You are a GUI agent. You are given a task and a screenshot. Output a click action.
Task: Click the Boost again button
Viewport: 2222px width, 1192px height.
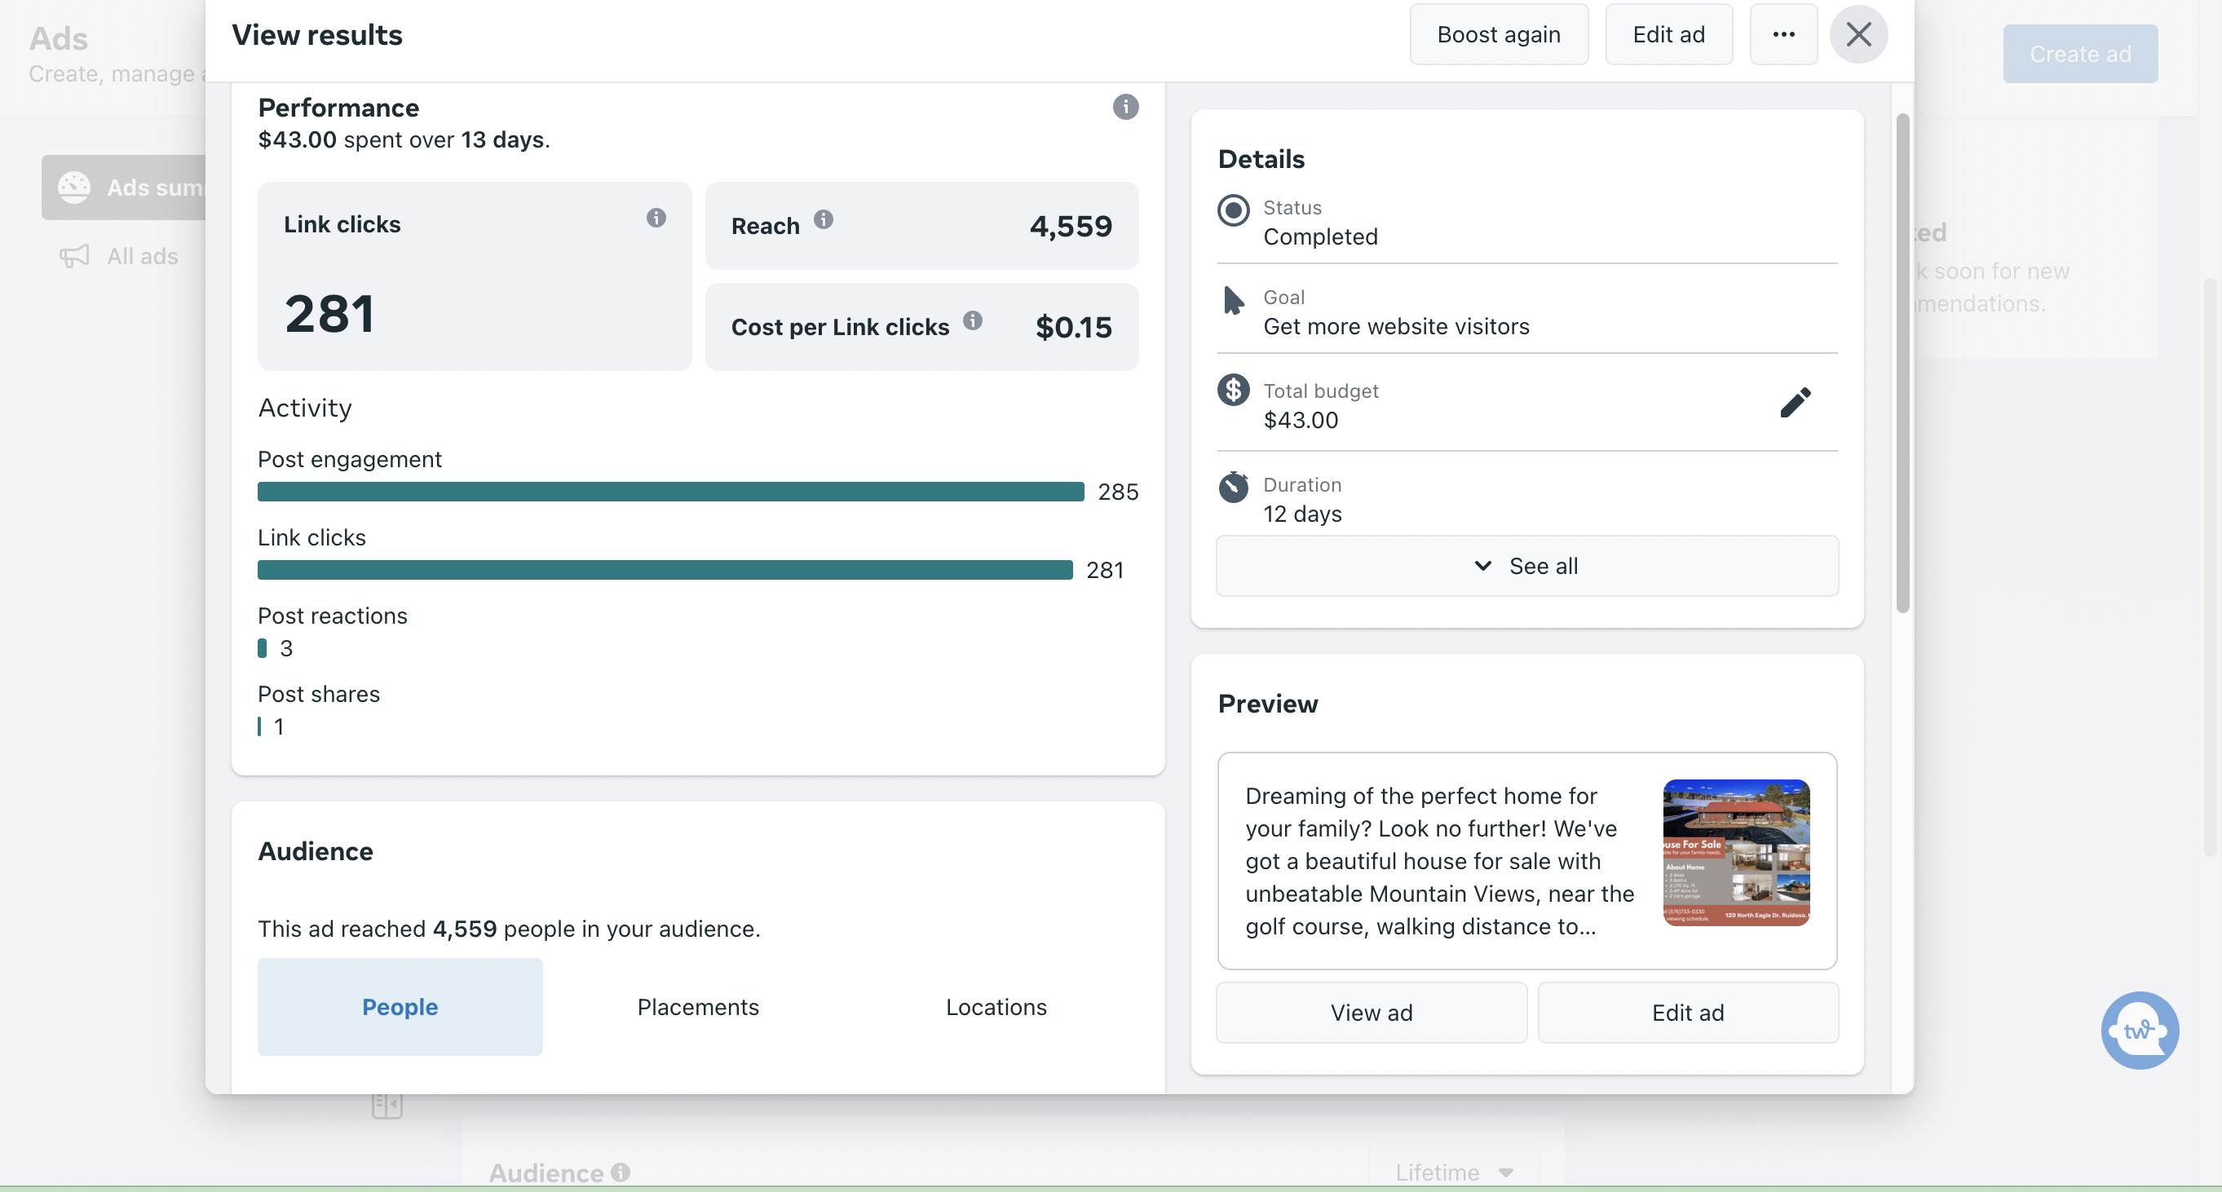pyautogui.click(x=1498, y=34)
